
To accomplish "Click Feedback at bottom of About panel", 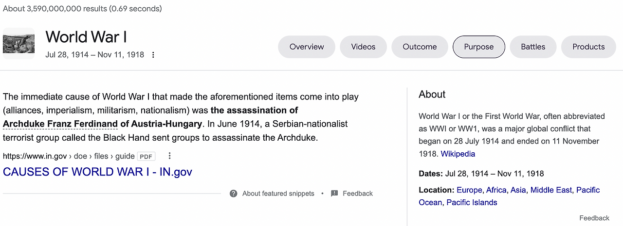I will point(594,218).
